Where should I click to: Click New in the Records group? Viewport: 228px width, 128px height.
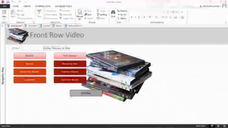point(88,11)
